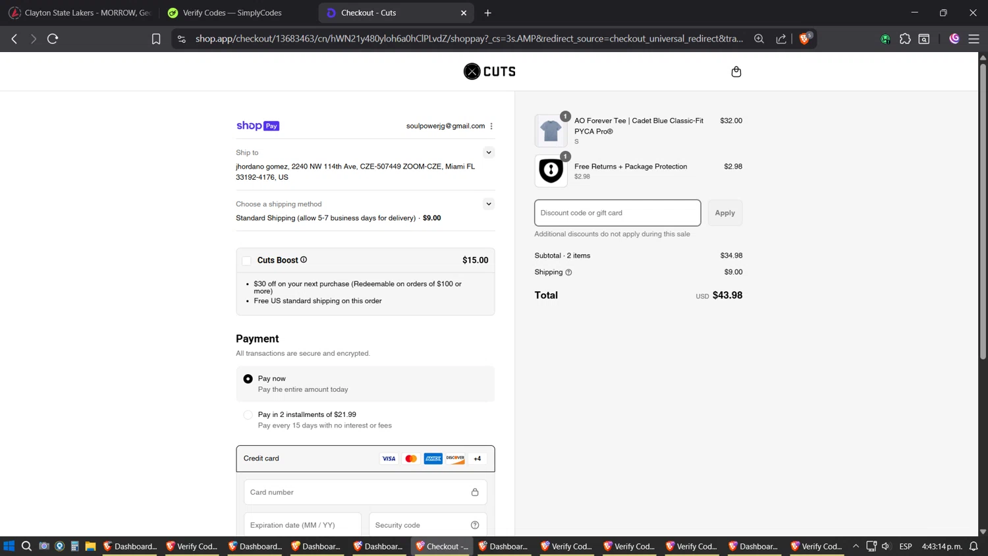Open the account options menu beside email

[491, 126]
